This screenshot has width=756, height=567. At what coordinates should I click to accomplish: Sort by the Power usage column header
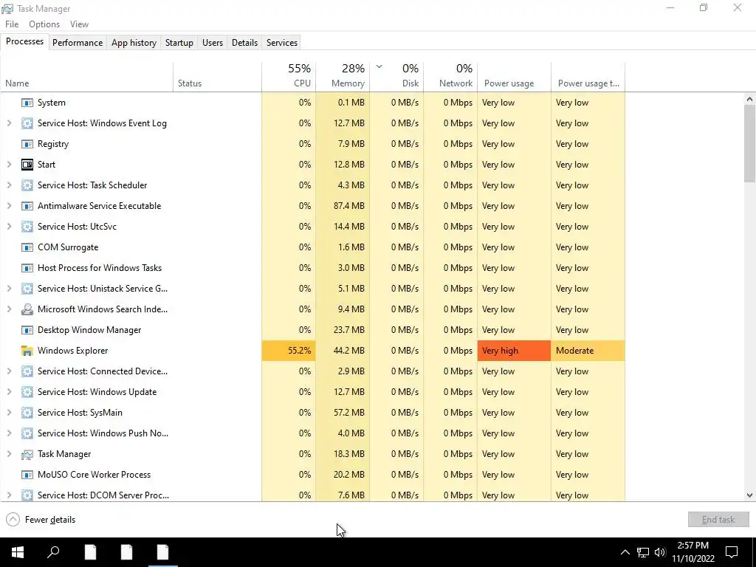coord(515,77)
